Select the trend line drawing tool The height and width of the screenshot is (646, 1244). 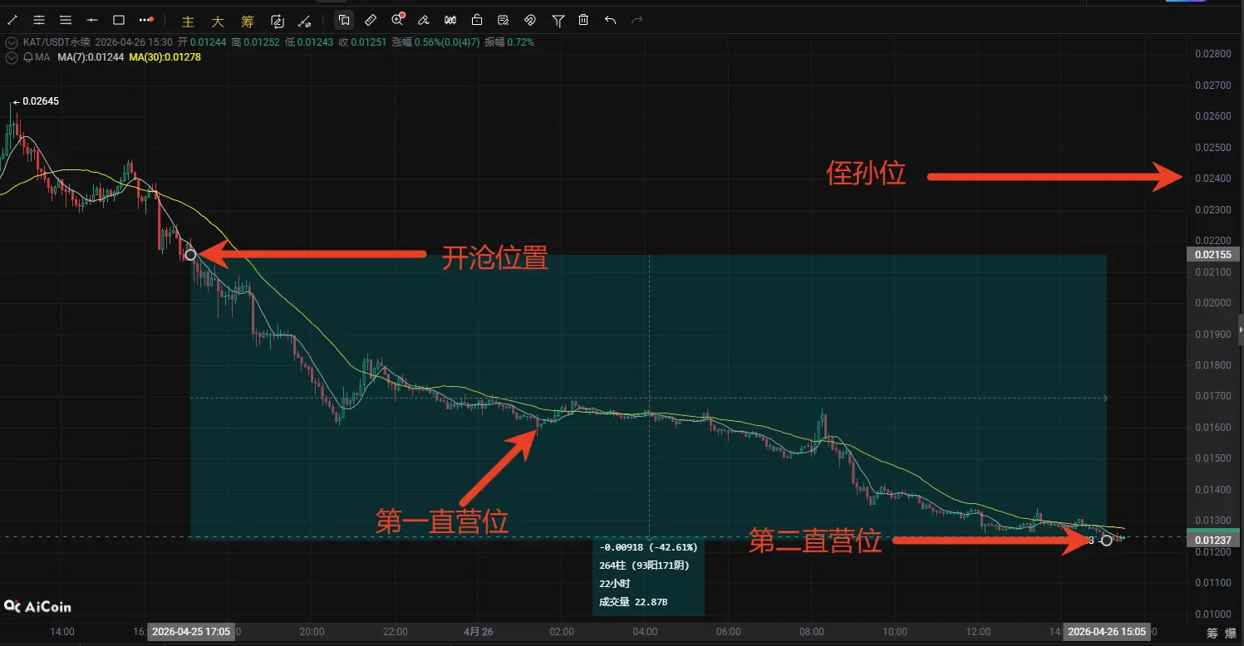click(x=12, y=19)
